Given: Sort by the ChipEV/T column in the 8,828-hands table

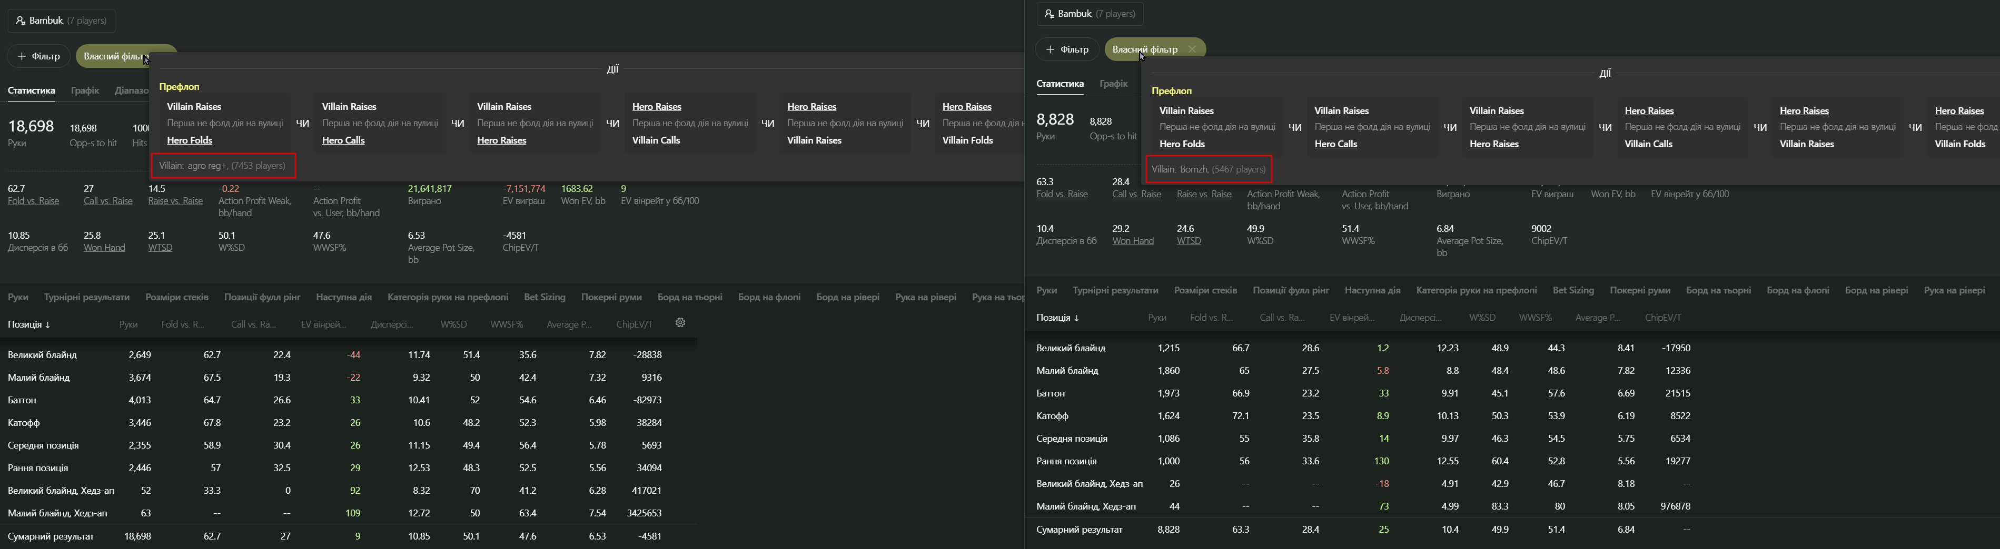Looking at the screenshot, I should (x=1662, y=318).
